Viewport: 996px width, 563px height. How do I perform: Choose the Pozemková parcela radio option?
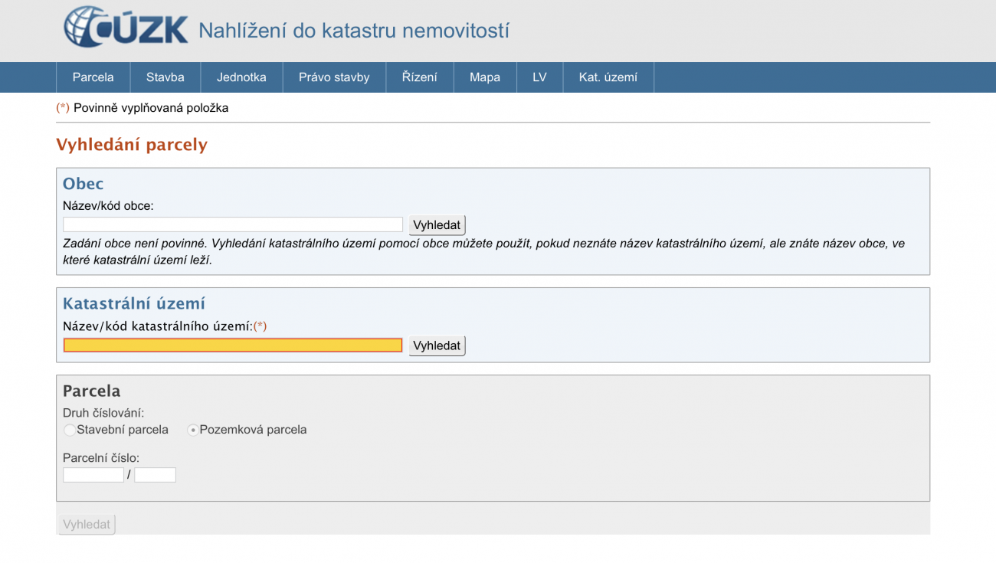pyautogui.click(x=193, y=430)
